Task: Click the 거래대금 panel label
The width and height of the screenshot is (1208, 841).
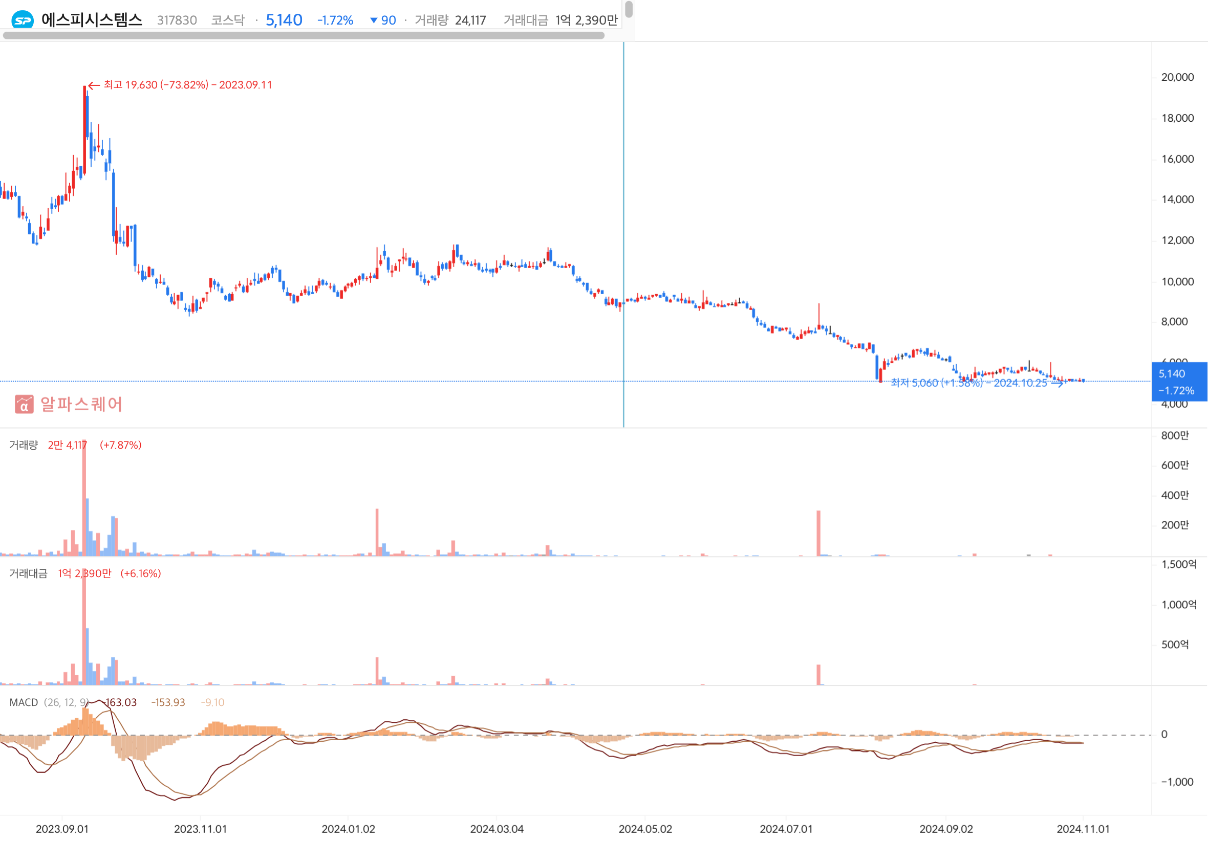Action: [29, 573]
